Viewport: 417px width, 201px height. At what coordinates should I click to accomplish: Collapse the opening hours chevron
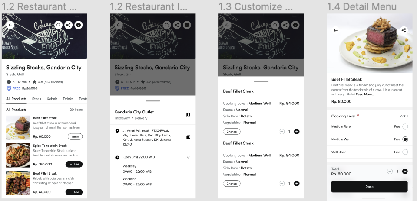188,157
